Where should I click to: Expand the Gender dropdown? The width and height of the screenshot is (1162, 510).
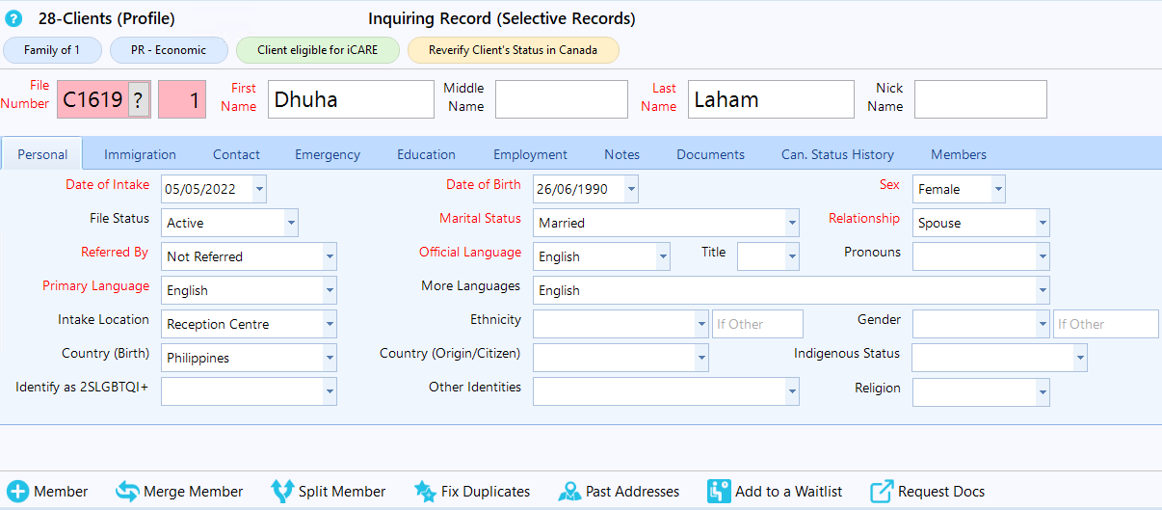tap(1043, 324)
